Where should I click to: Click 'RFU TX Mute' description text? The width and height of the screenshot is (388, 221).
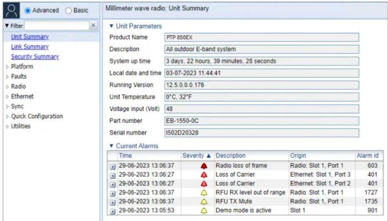(x=234, y=201)
